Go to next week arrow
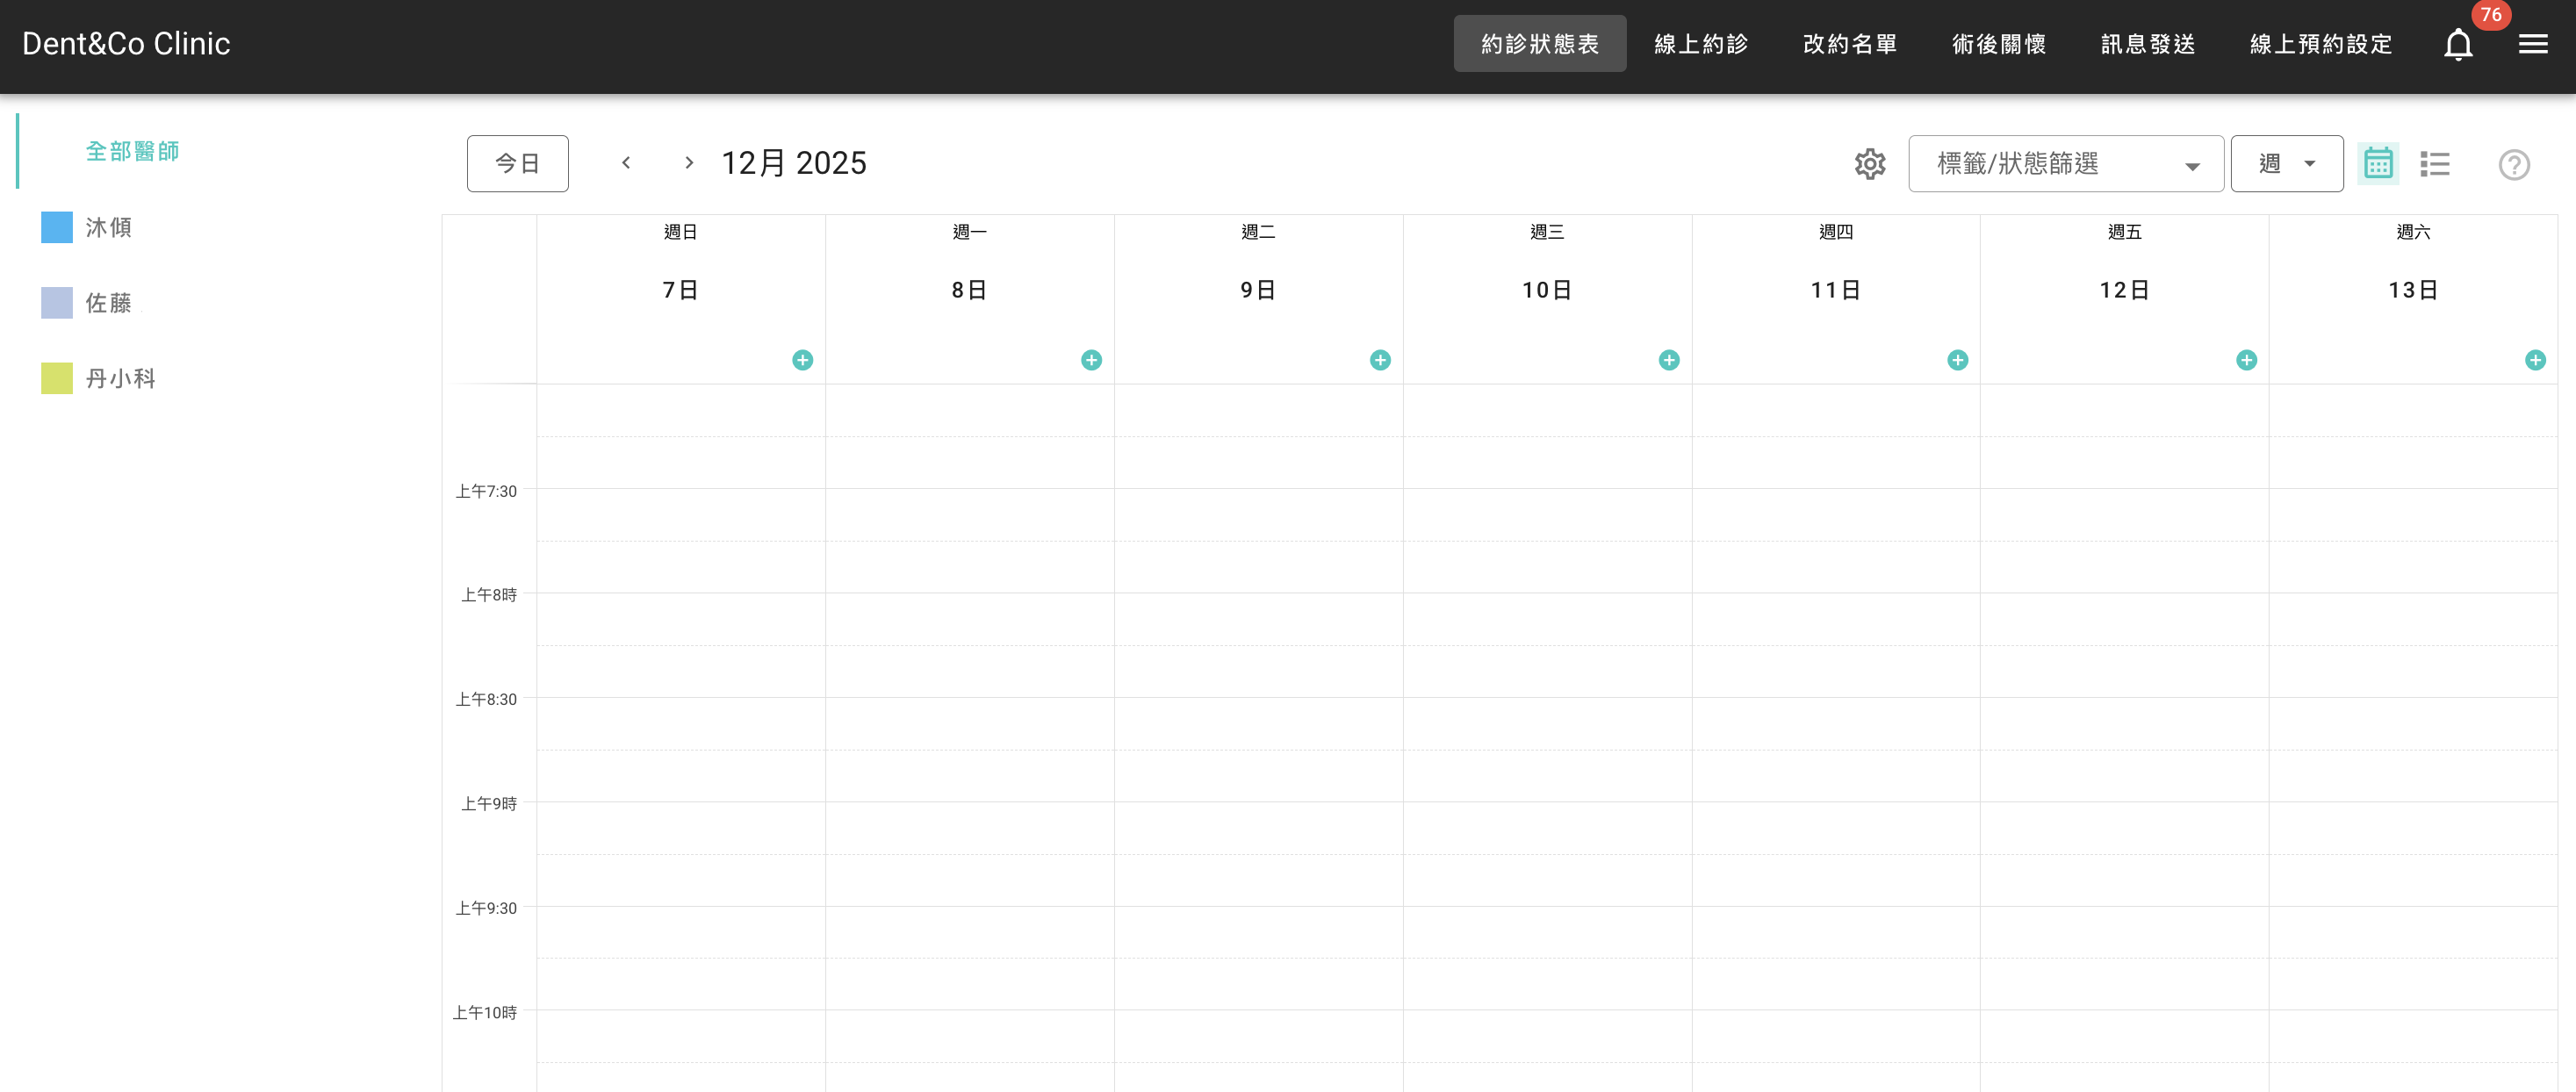The width and height of the screenshot is (2576, 1092). [688, 163]
